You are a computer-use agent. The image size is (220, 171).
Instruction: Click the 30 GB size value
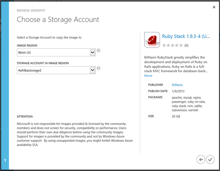[x=176, y=117]
